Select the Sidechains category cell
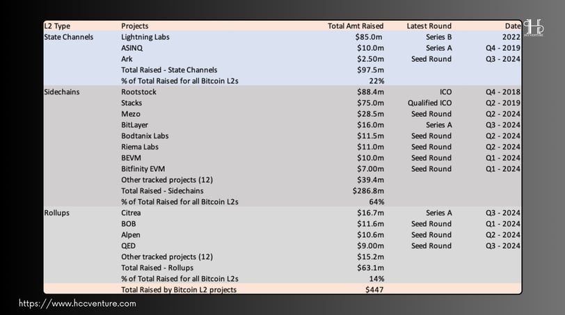565x315 pixels. click(63, 92)
